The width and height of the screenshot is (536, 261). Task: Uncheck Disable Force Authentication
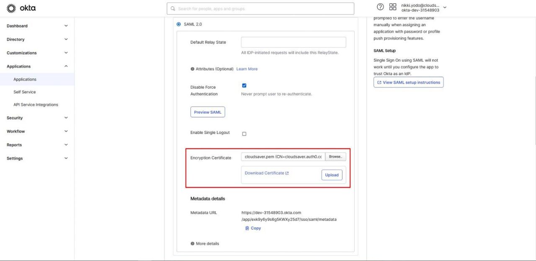pyautogui.click(x=244, y=85)
